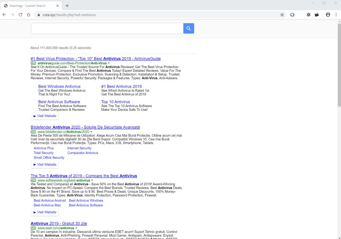Click the Best Antivirus Software sitelink heading
This screenshot has width=341, height=239.
tap(59, 102)
